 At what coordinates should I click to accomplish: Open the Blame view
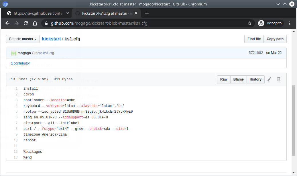click(239, 79)
